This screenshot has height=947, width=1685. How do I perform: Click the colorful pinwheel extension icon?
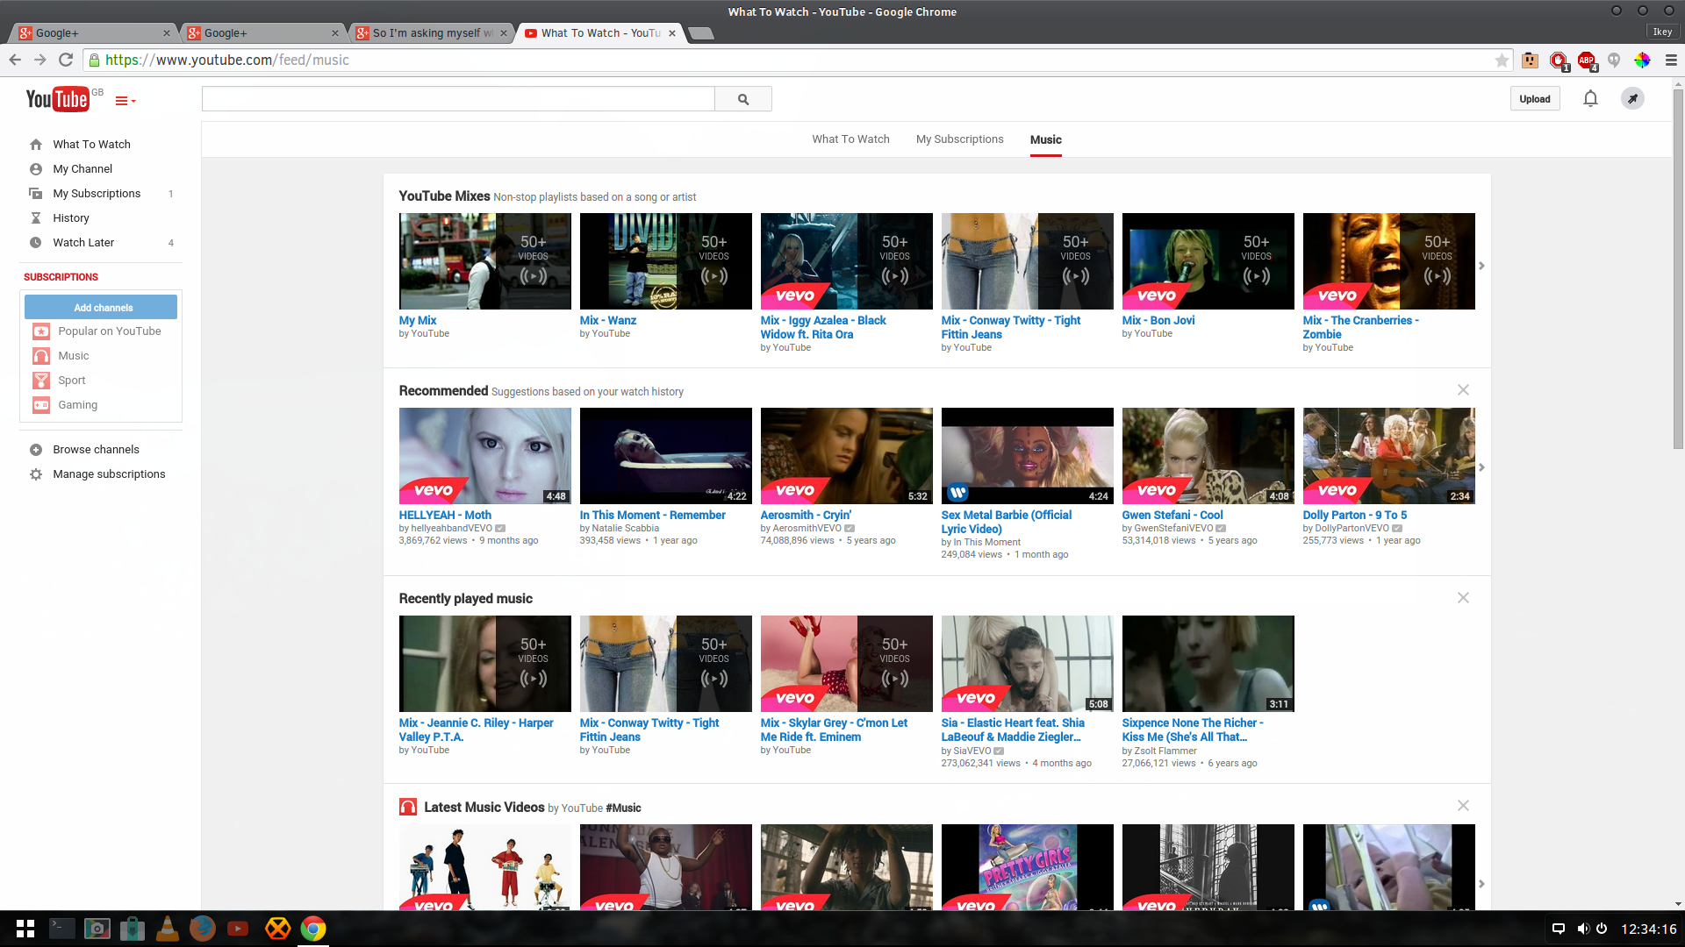[x=1642, y=61]
